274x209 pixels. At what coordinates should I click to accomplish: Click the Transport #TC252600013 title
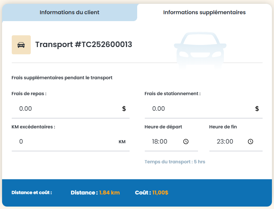coord(84,45)
